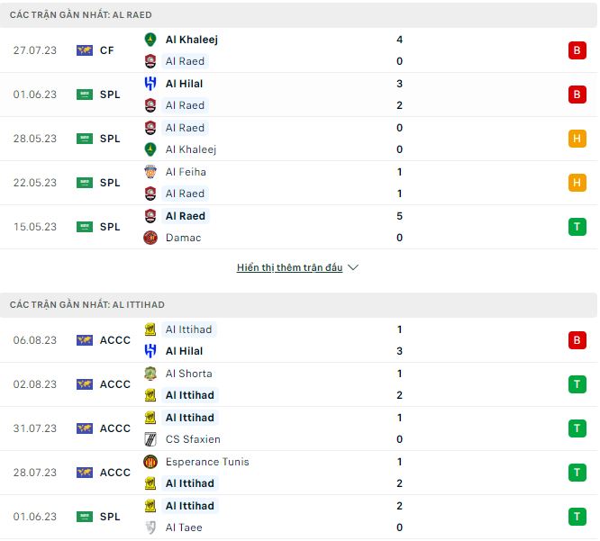Click the Al Feiha team crest
600x541 pixels.
point(150,172)
